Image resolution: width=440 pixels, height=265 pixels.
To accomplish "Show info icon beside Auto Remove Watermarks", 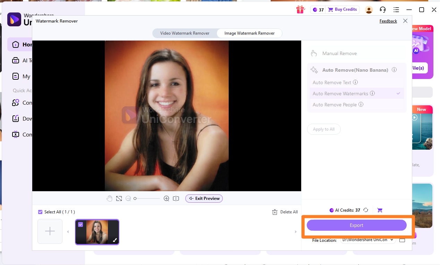I will point(372,94).
